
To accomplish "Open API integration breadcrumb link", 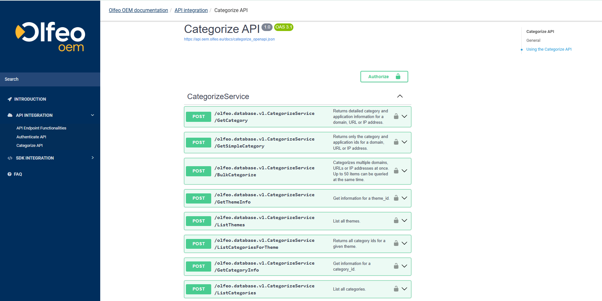I will point(191,10).
